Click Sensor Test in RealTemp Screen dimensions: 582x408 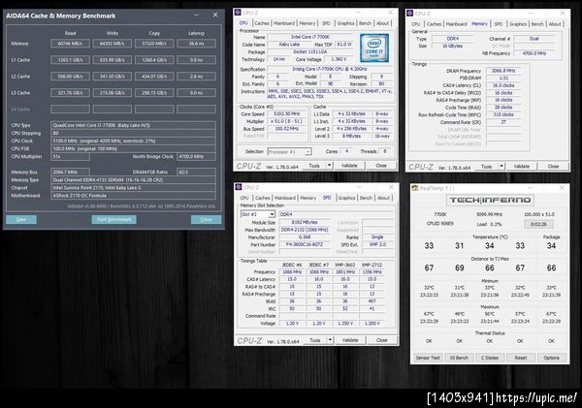point(428,358)
